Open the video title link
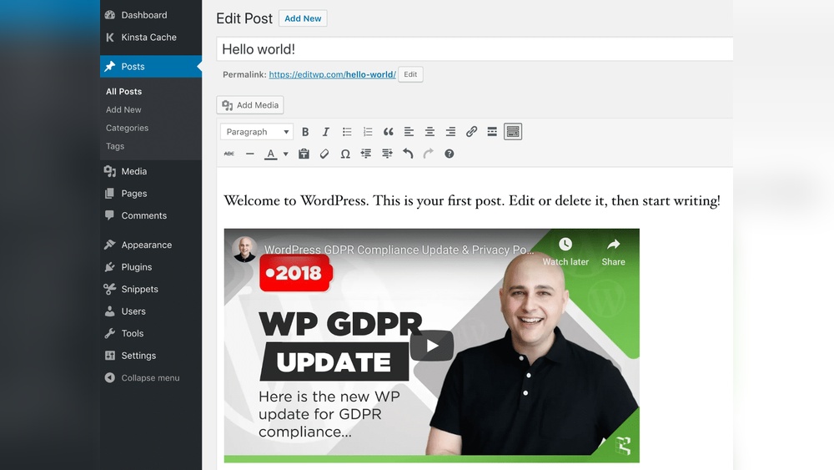 coord(399,250)
